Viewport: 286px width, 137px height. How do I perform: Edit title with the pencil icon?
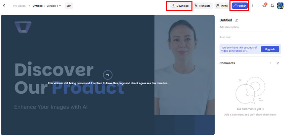(x=237, y=20)
